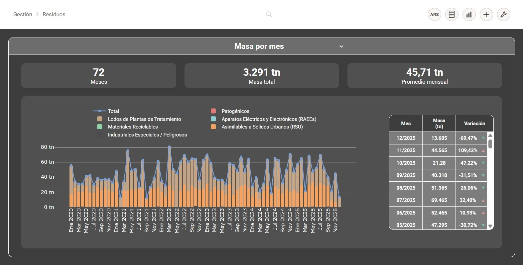Click the bar chart icon
Screen dimensions: 523x265
click(469, 14)
